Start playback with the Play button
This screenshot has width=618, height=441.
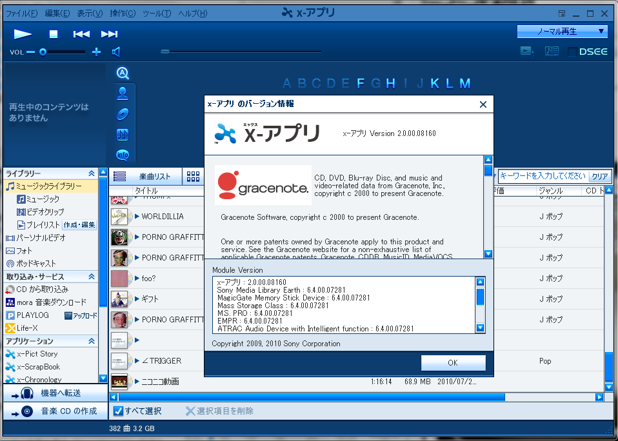[23, 34]
